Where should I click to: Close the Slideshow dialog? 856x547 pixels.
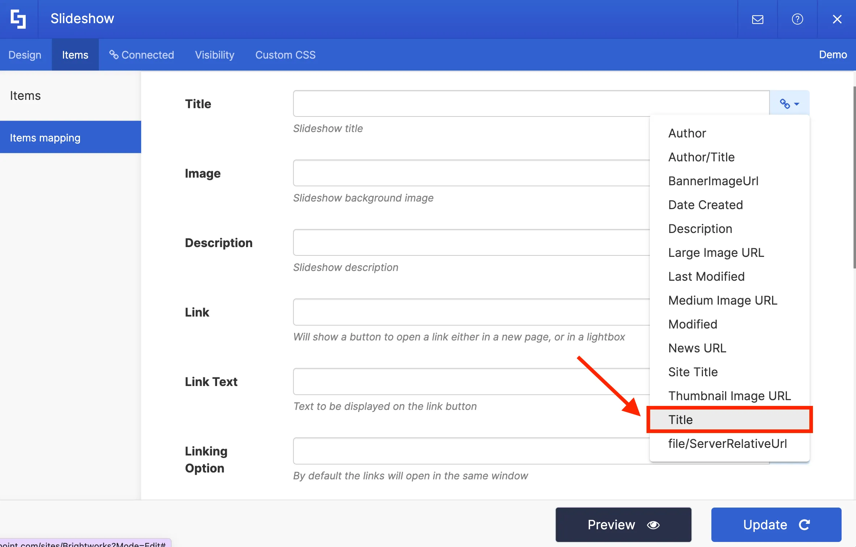[x=837, y=19]
